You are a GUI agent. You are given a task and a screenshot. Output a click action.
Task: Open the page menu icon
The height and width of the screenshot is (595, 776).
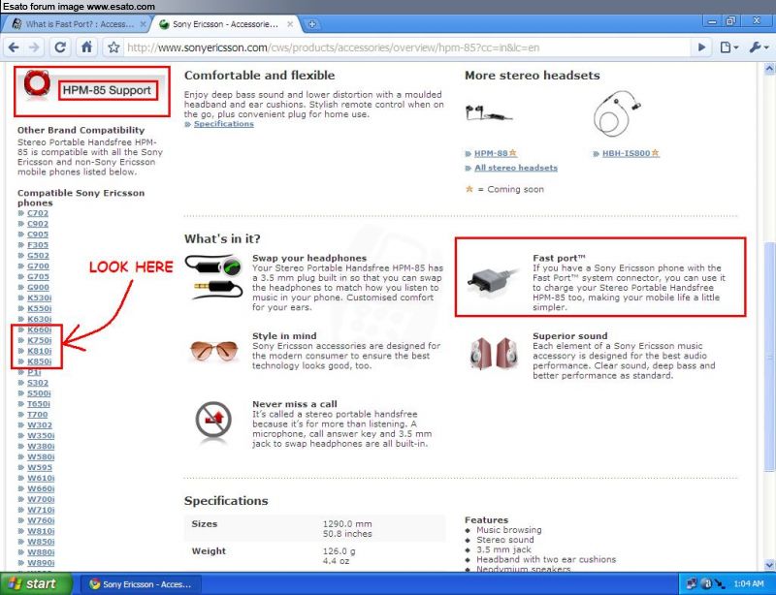pos(729,47)
